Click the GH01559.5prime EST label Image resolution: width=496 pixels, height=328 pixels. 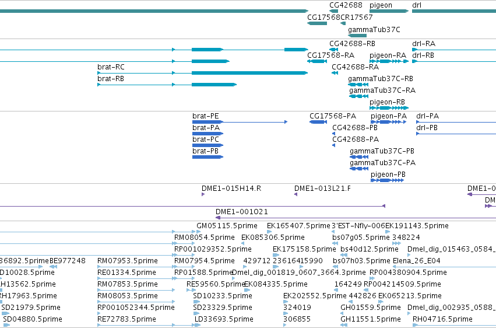coord(371,308)
